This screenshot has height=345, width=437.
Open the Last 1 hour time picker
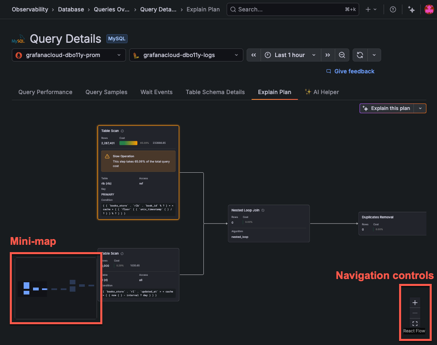(x=290, y=55)
